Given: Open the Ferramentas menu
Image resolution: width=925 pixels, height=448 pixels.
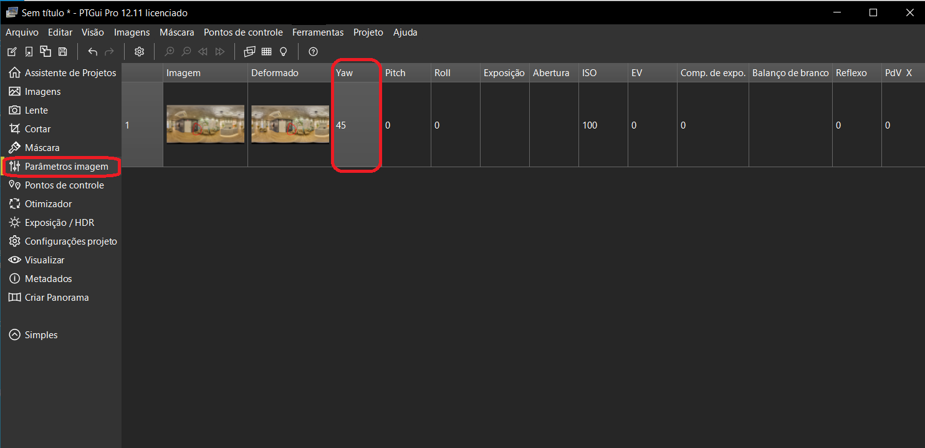Looking at the screenshot, I should click(318, 32).
